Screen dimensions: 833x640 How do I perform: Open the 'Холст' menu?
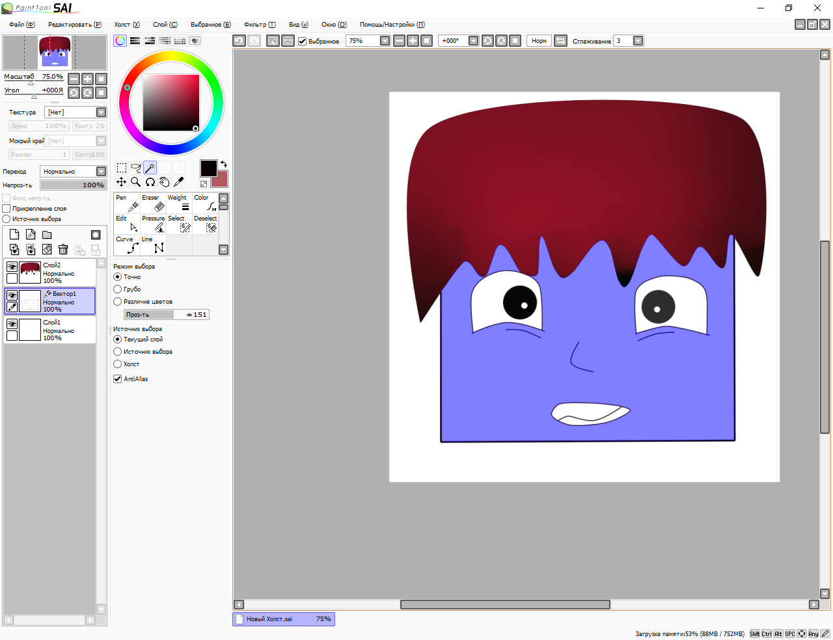(127, 25)
